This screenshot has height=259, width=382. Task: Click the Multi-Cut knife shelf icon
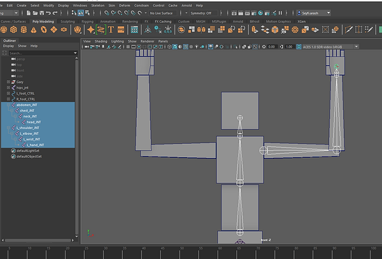pos(348,30)
